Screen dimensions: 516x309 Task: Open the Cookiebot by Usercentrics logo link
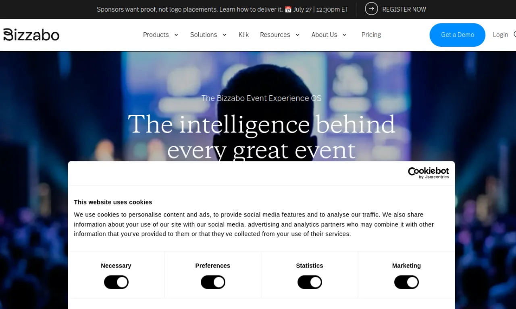click(428, 173)
